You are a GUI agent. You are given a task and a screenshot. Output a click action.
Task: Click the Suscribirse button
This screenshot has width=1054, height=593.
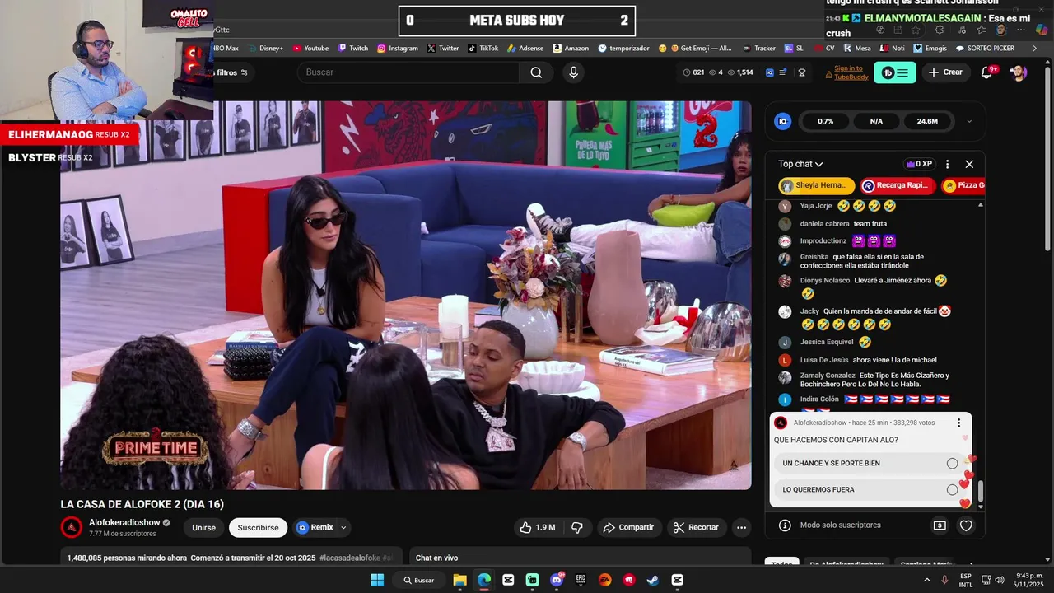point(258,528)
